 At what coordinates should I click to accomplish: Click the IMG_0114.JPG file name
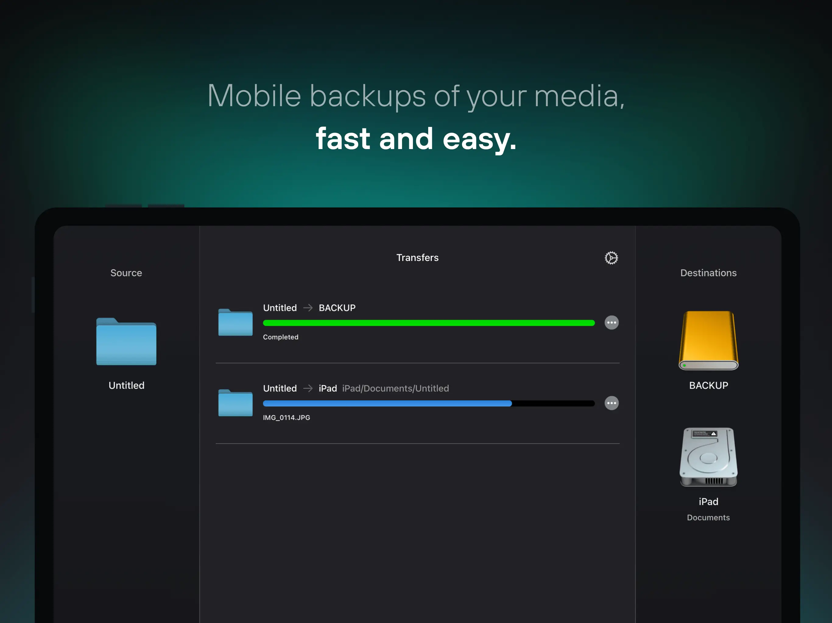pos(287,417)
